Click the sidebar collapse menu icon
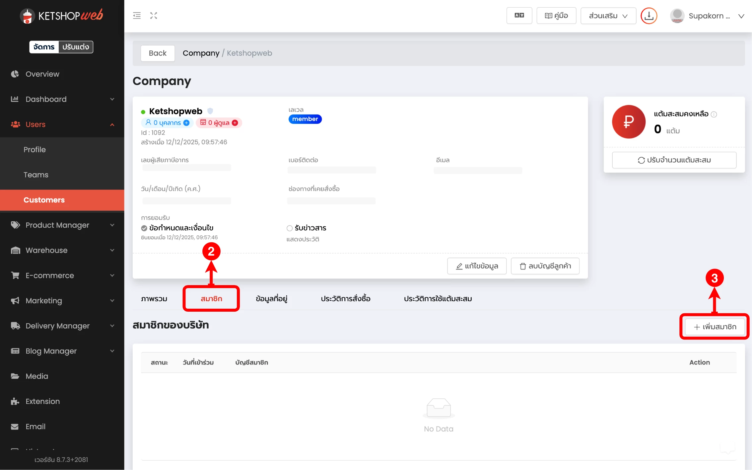The width and height of the screenshot is (752, 470). pyautogui.click(x=137, y=16)
